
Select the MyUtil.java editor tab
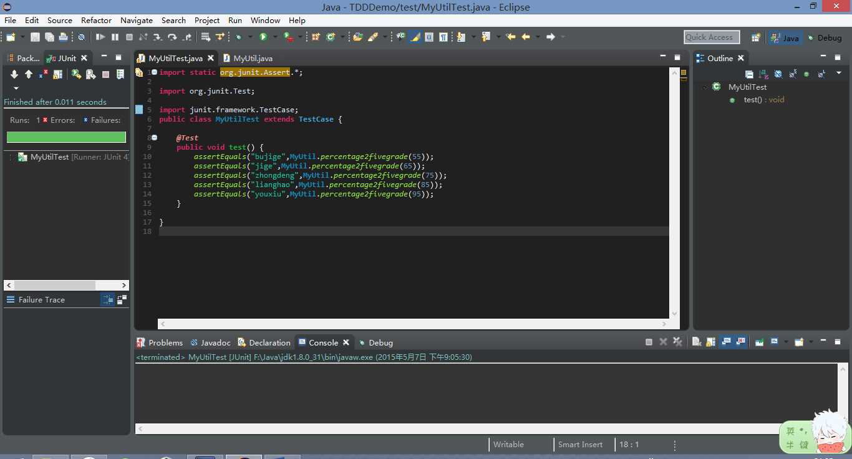tap(248, 58)
